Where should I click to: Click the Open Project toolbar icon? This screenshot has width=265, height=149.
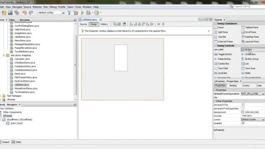pos(10,13)
